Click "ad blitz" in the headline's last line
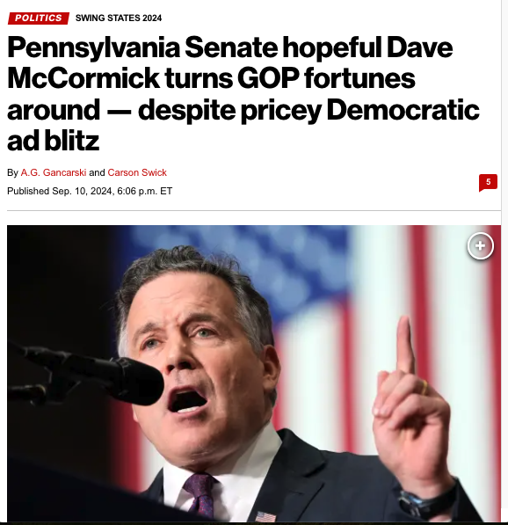The image size is (508, 525). (x=54, y=141)
